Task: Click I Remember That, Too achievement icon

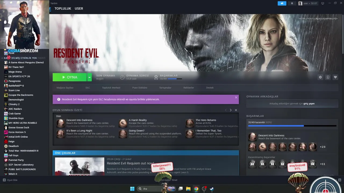Action: click(189, 134)
